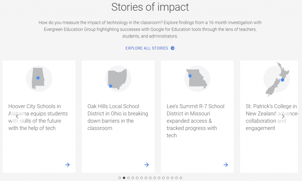Open Oak Hills card blue arrow

coord(147,165)
